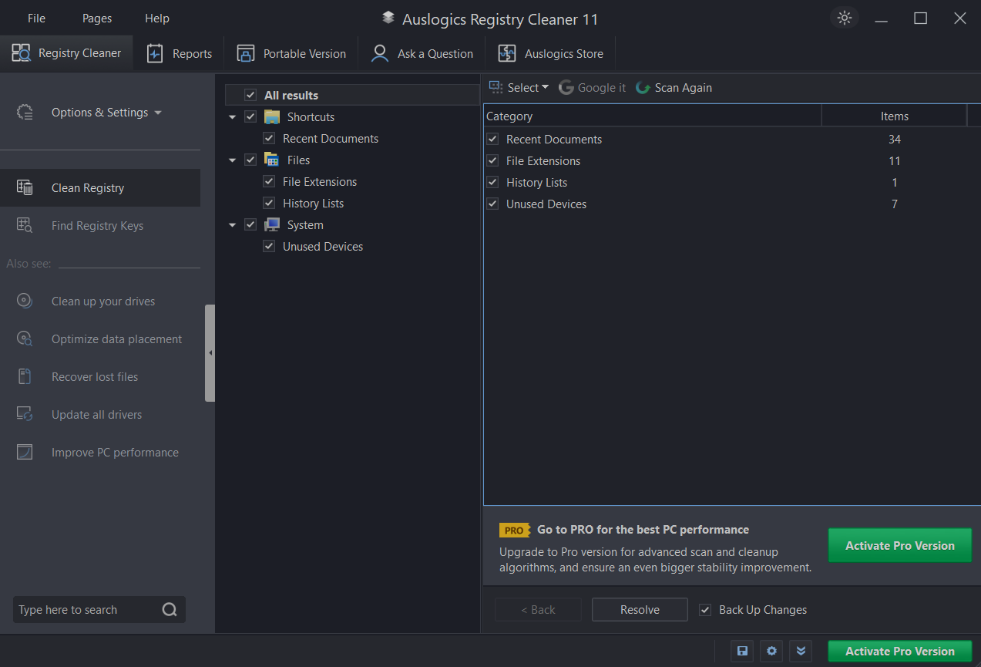Click the System monitor icon in tree
The height and width of the screenshot is (667, 981).
coord(272,225)
